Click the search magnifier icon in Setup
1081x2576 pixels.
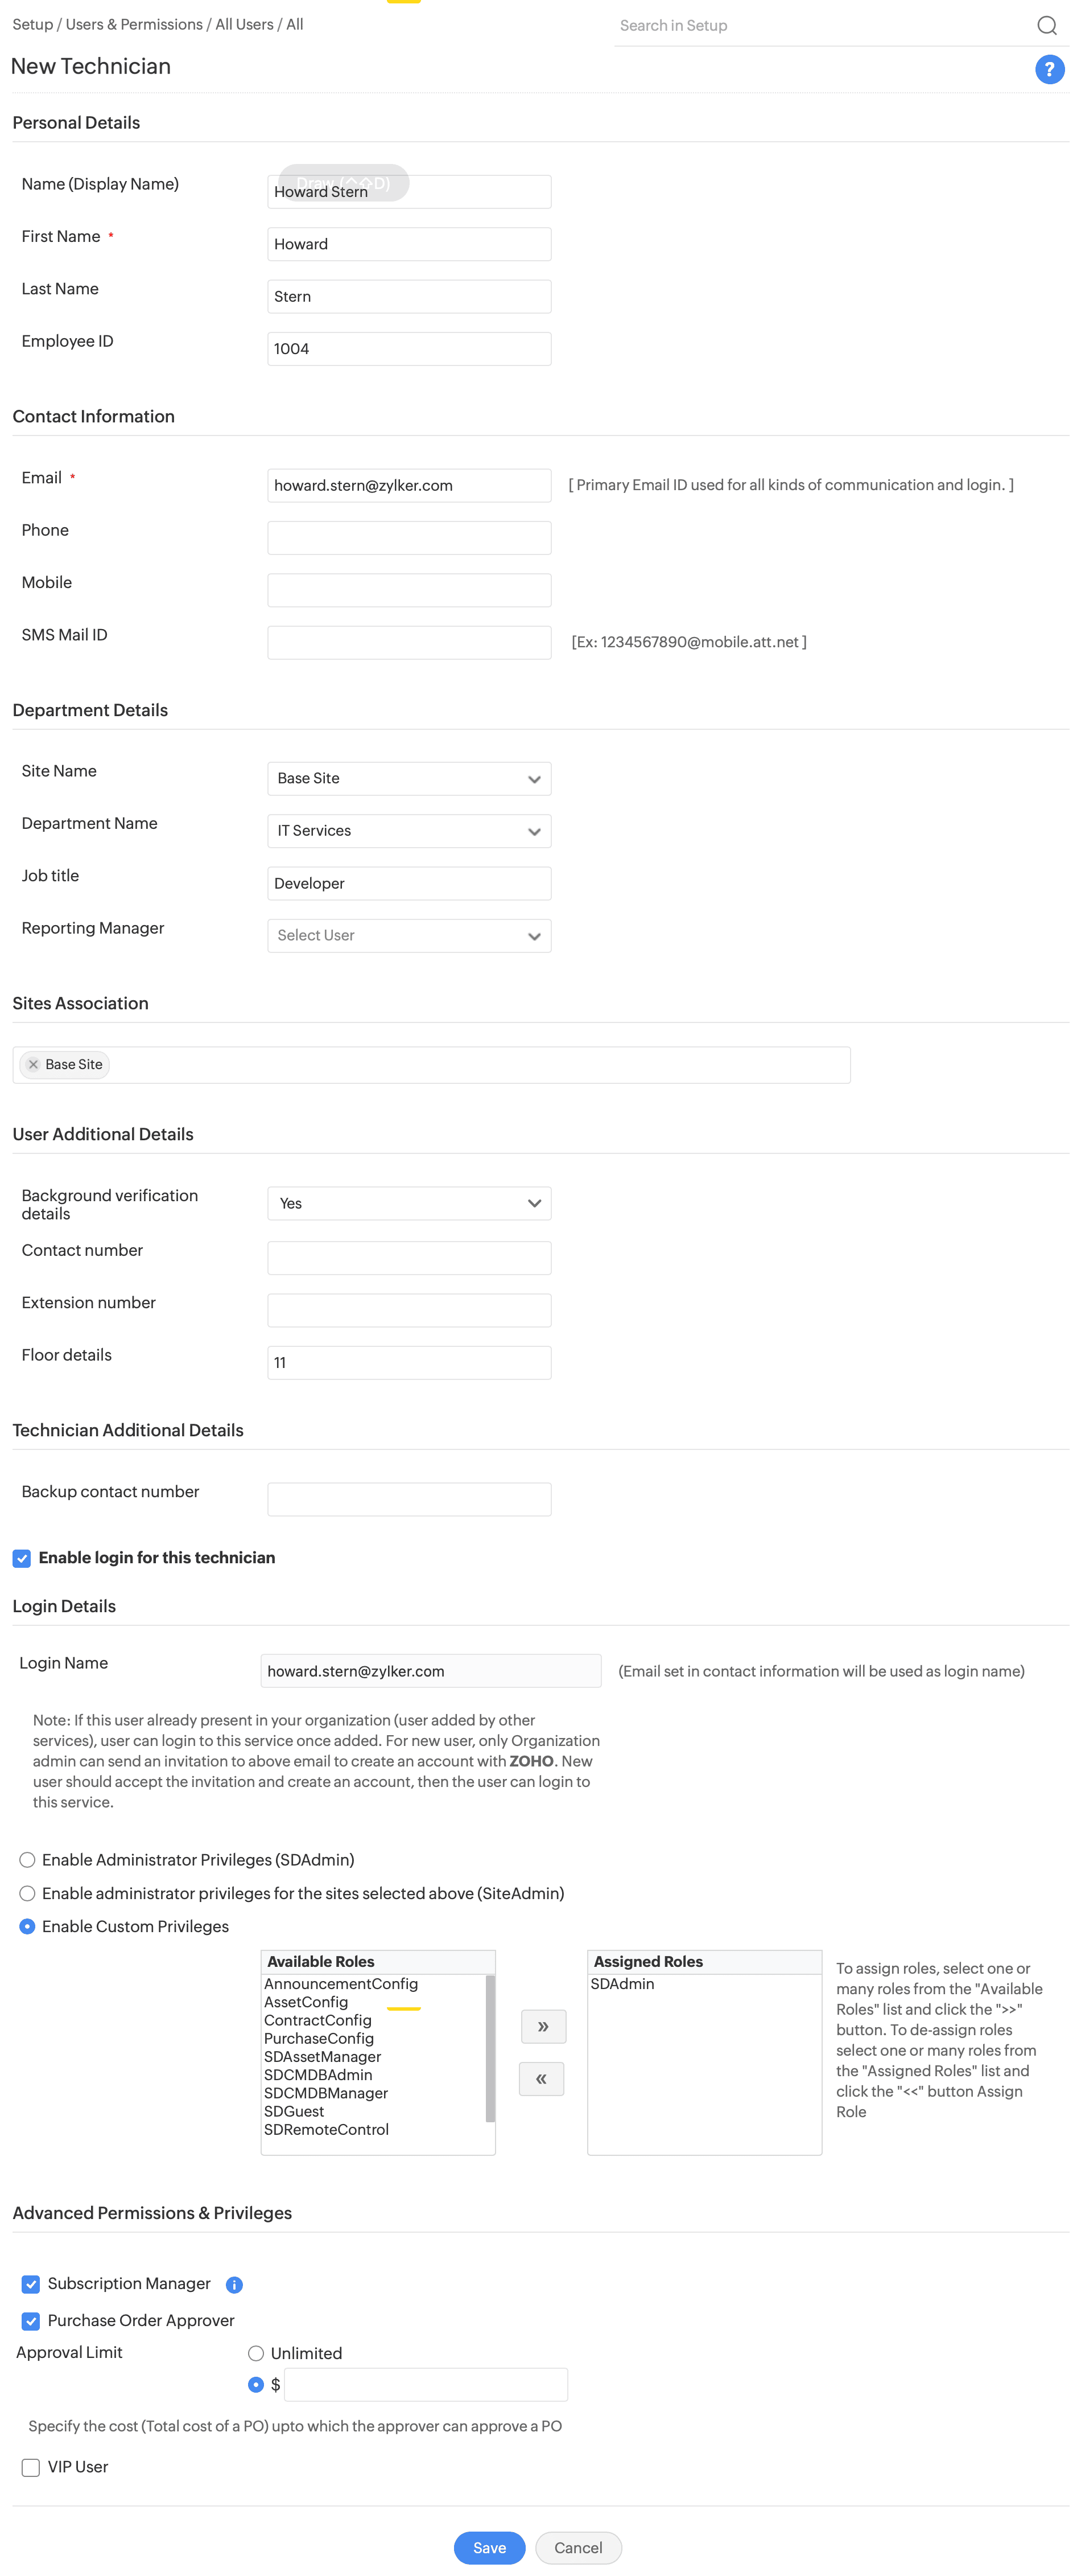coord(1046,26)
